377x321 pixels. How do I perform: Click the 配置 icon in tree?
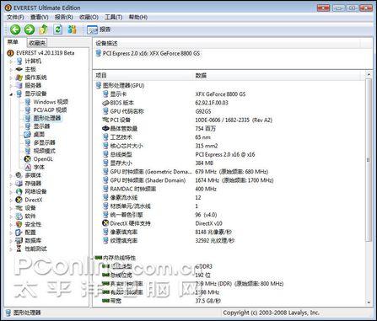[x=19, y=233]
